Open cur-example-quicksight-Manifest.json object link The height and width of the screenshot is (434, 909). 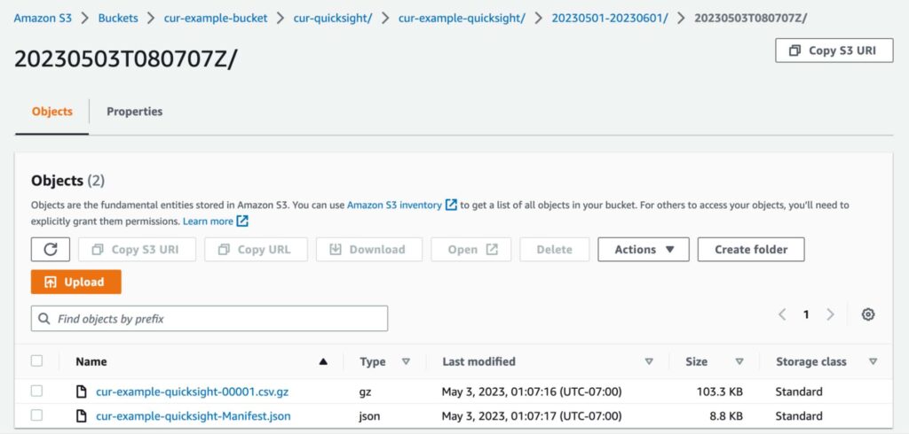pyautogui.click(x=193, y=416)
